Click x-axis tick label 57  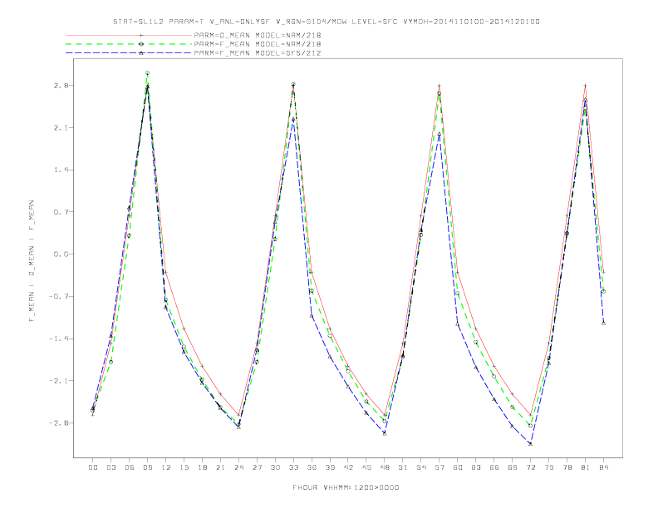click(439, 467)
